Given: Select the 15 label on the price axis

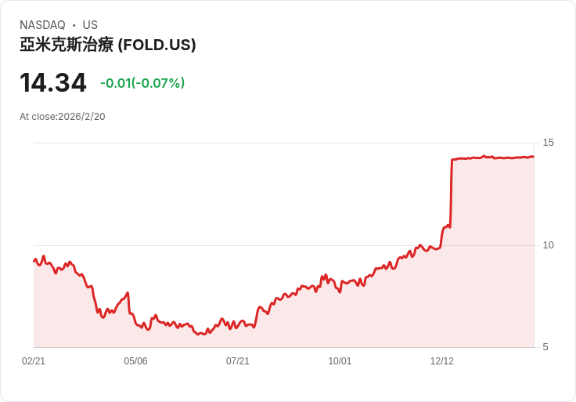Looking at the screenshot, I should point(548,143).
